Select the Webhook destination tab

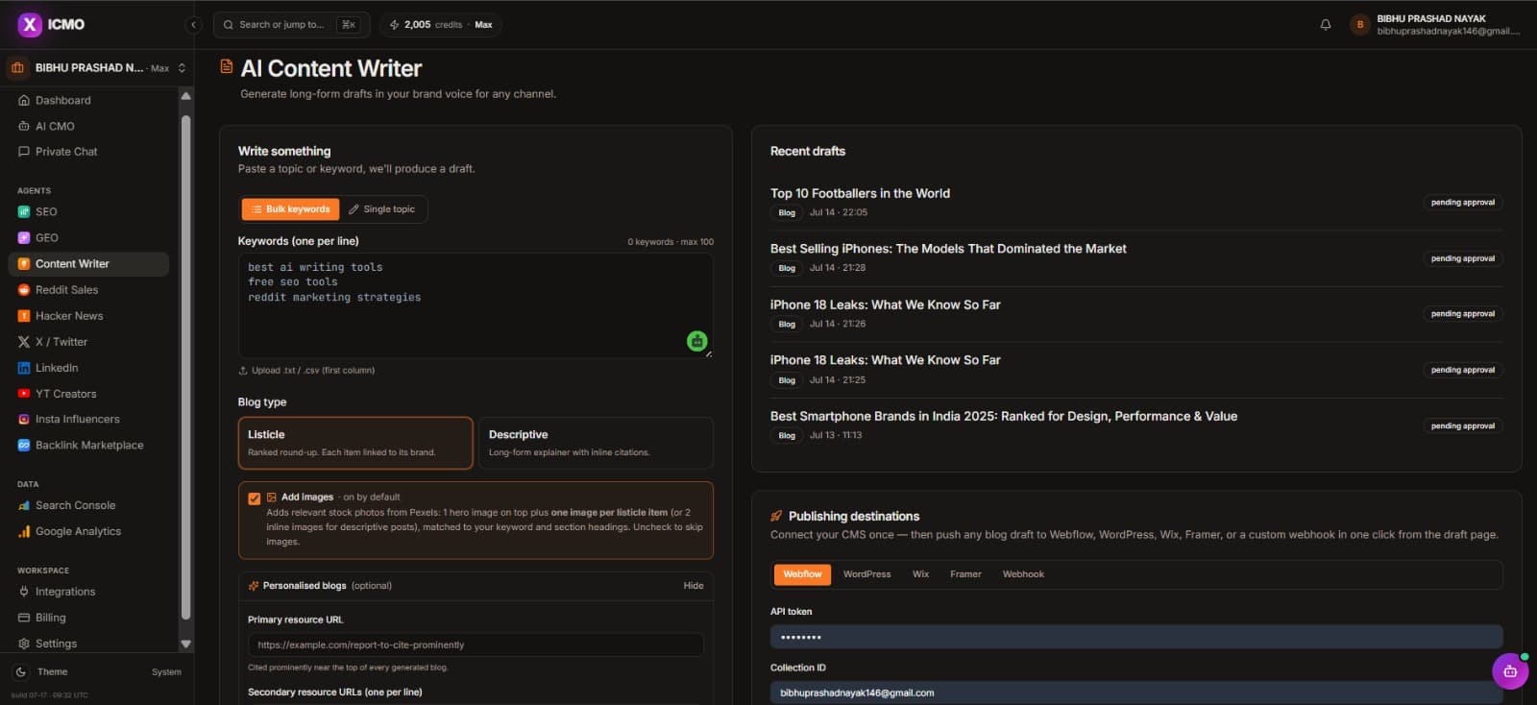(x=1023, y=574)
